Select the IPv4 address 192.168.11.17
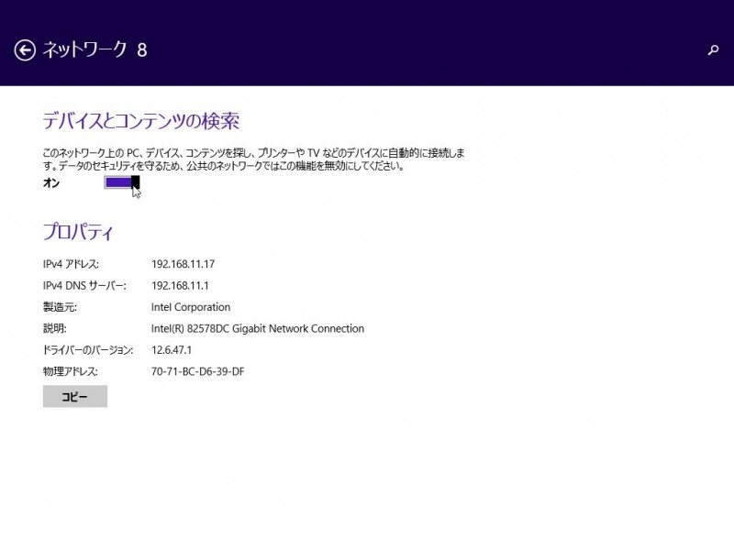Viewport: 734px width, 550px height. [184, 264]
